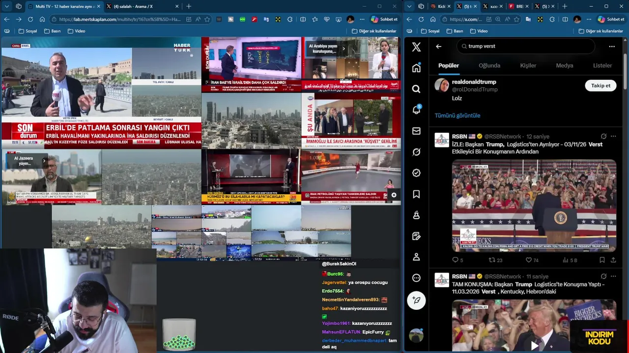Image resolution: width=629 pixels, height=353 pixels.
Task: Open X bookmarks icon in sidebar
Action: 416,194
